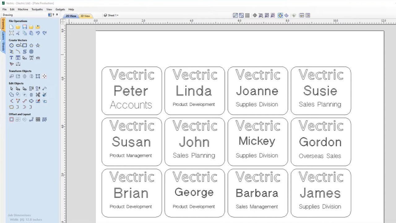Select the Interactive Trim scissors in Edit Objects

pos(38,95)
